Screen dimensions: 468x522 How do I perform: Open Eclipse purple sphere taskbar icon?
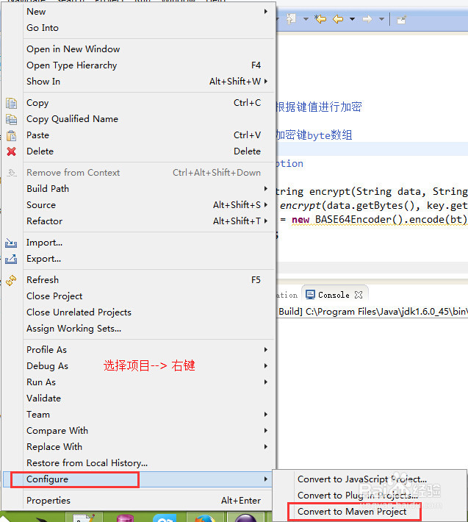(x=245, y=518)
